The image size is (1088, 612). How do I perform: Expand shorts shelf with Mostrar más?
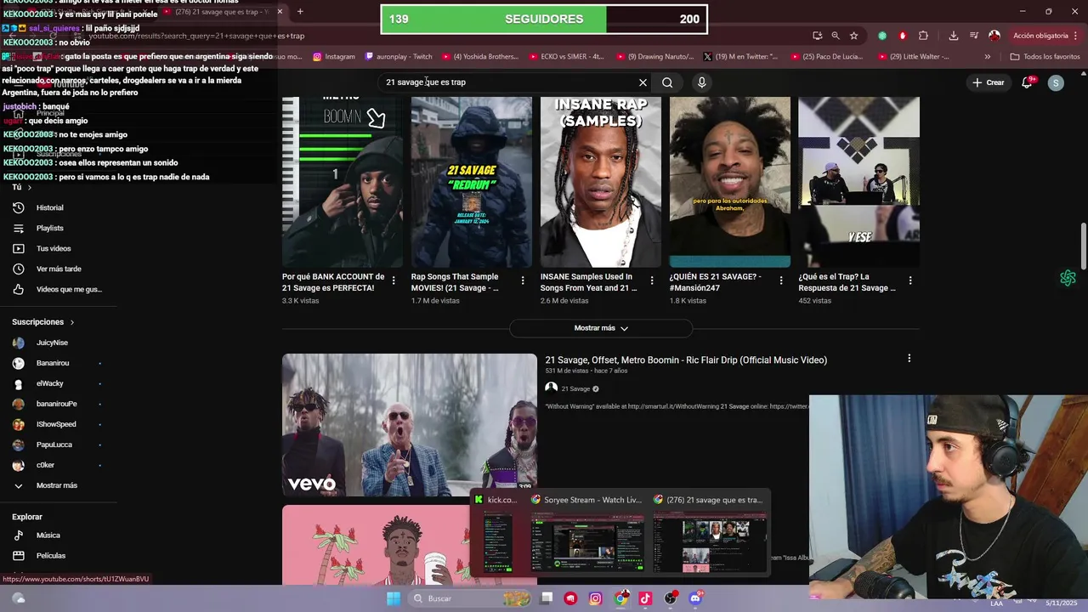[x=601, y=328]
